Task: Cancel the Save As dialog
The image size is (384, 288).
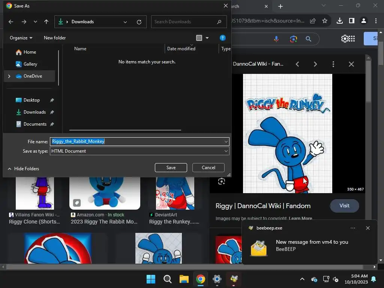Action: coord(208,168)
